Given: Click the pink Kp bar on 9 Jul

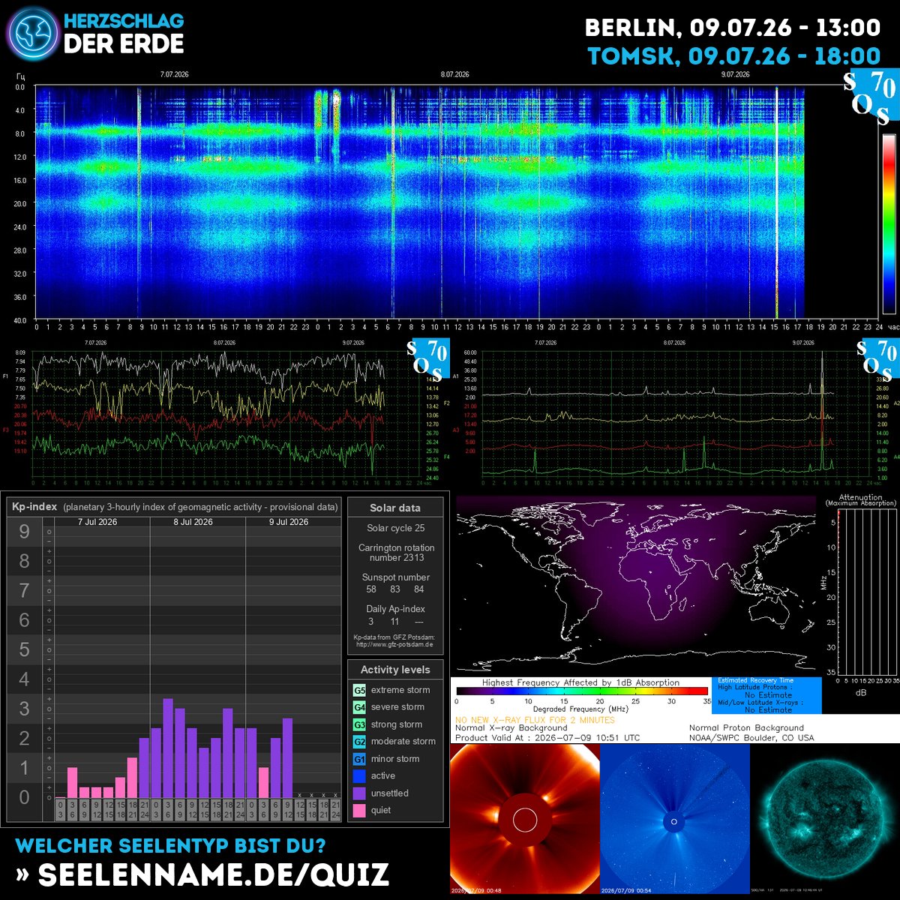Looking at the screenshot, I should coord(263,783).
